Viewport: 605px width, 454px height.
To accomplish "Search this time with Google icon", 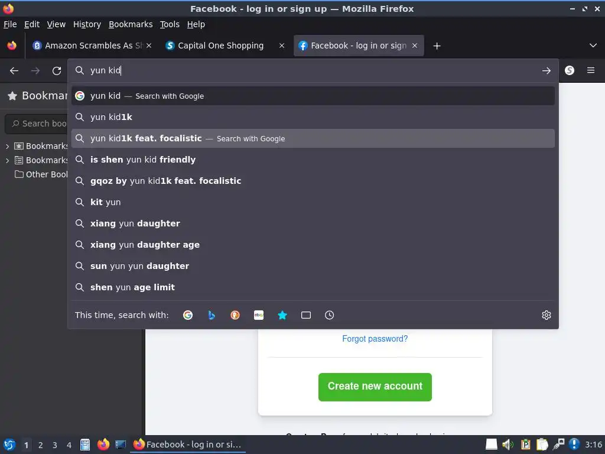I will tap(188, 315).
